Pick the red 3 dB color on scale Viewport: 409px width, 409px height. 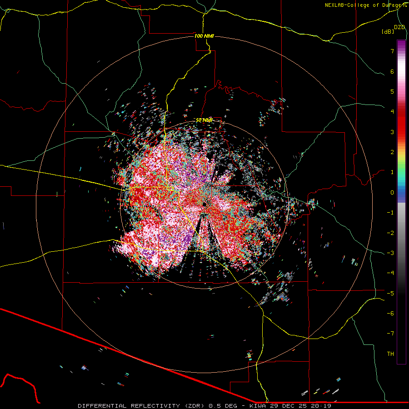pyautogui.click(x=401, y=132)
